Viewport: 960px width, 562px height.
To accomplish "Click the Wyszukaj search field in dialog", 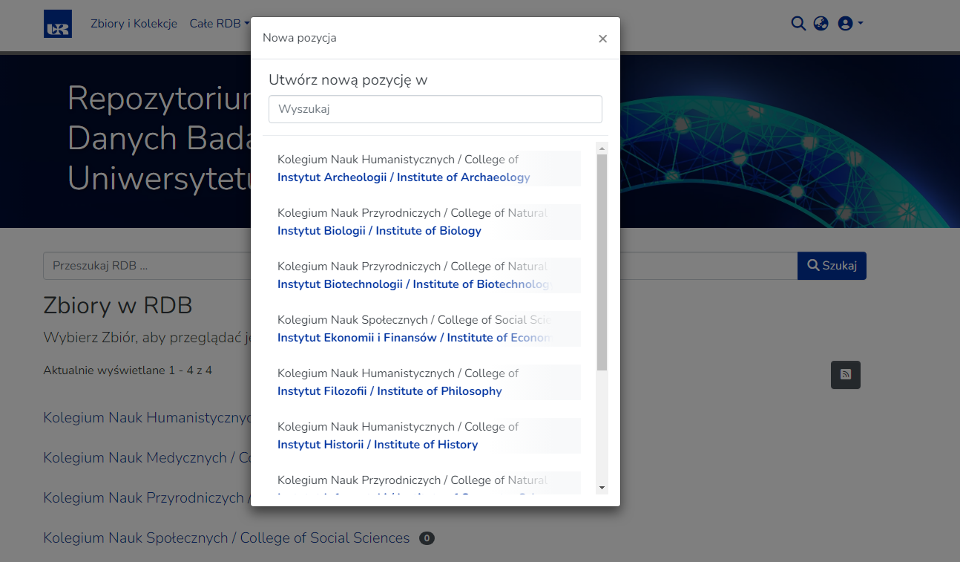I will pos(435,109).
